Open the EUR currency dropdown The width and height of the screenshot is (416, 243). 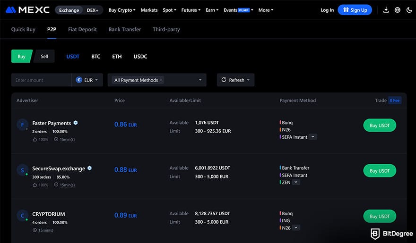[x=87, y=80]
